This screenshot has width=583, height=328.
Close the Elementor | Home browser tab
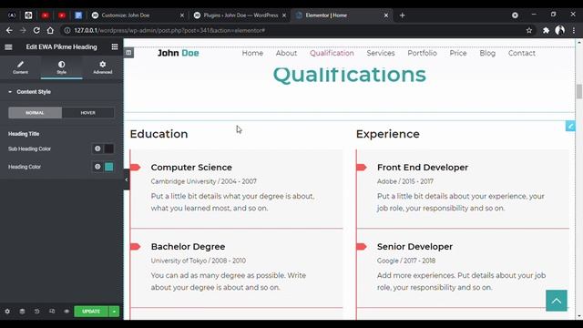pyautogui.click(x=386, y=15)
